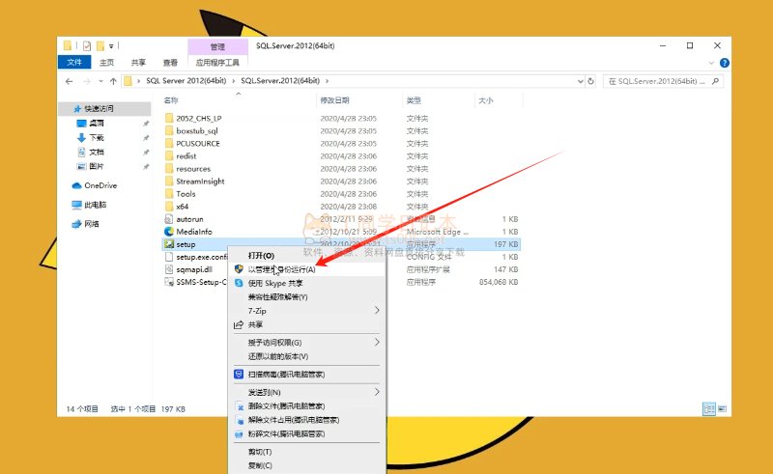The width and height of the screenshot is (773, 474).
Task: Select the PCUSOURCE folder
Action: click(198, 144)
